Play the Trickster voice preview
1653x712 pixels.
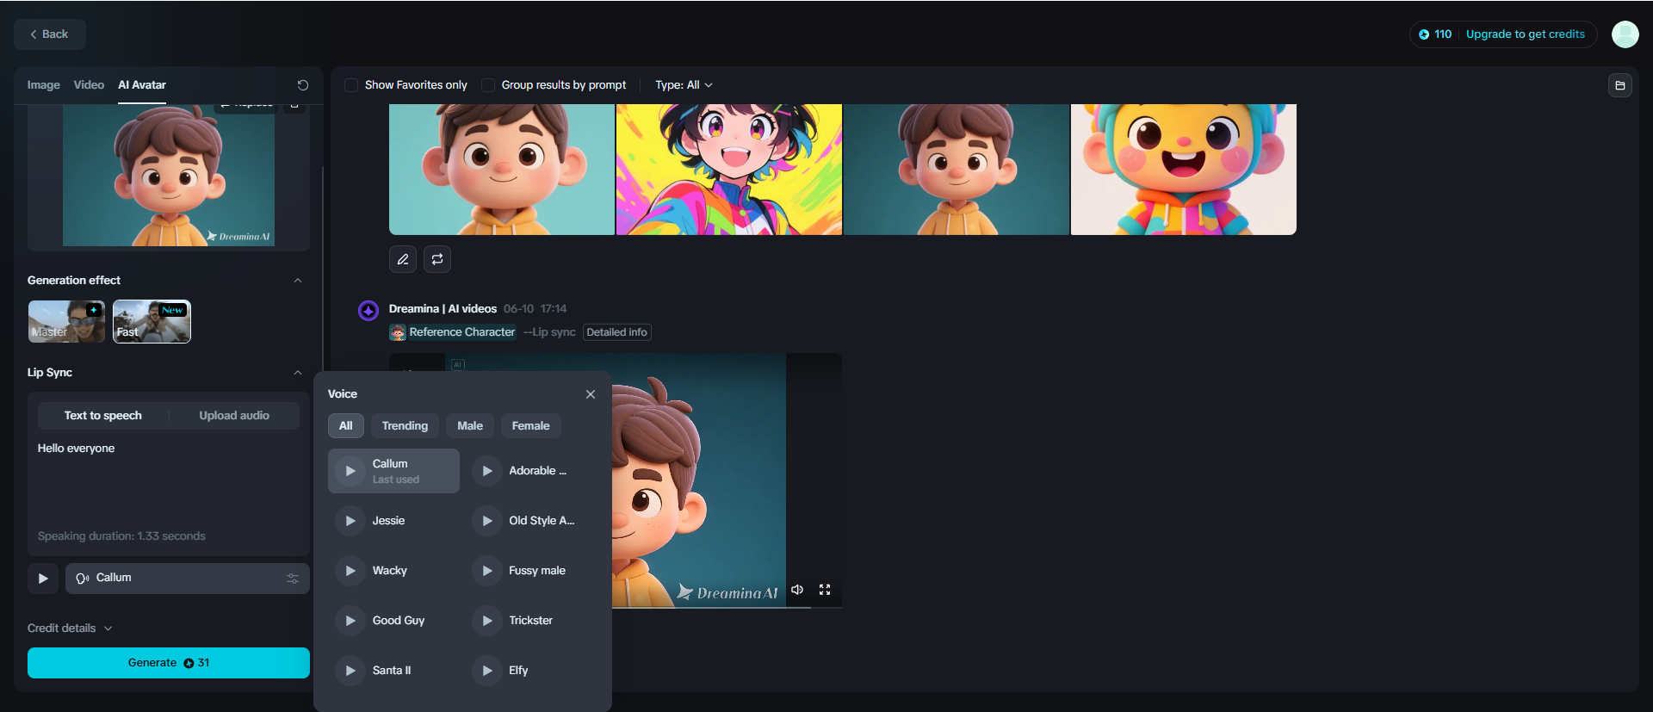pos(487,621)
